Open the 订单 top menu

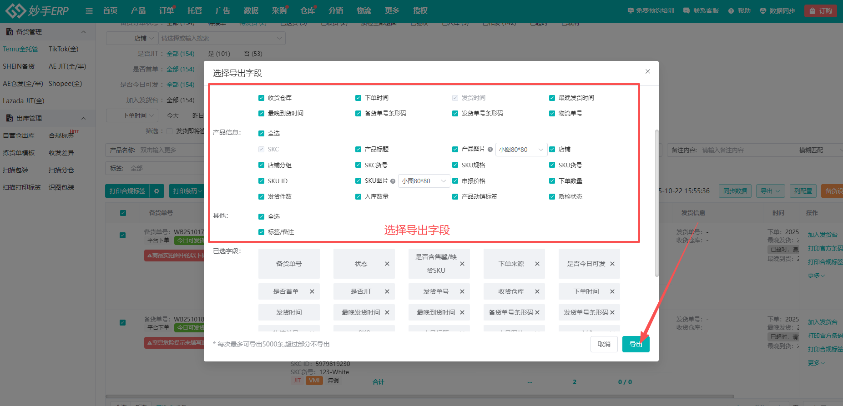[167, 10]
